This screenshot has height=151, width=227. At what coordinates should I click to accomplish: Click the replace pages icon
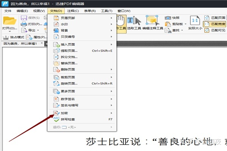[56, 63]
